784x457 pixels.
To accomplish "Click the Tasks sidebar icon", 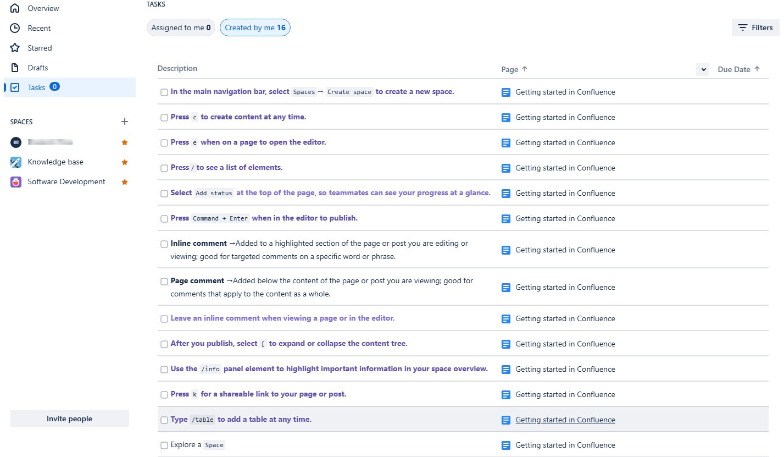I will pos(15,87).
